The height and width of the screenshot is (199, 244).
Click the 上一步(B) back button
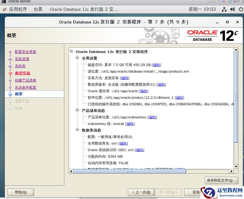click(141, 192)
